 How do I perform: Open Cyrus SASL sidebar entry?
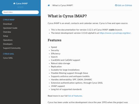[8, 58]
